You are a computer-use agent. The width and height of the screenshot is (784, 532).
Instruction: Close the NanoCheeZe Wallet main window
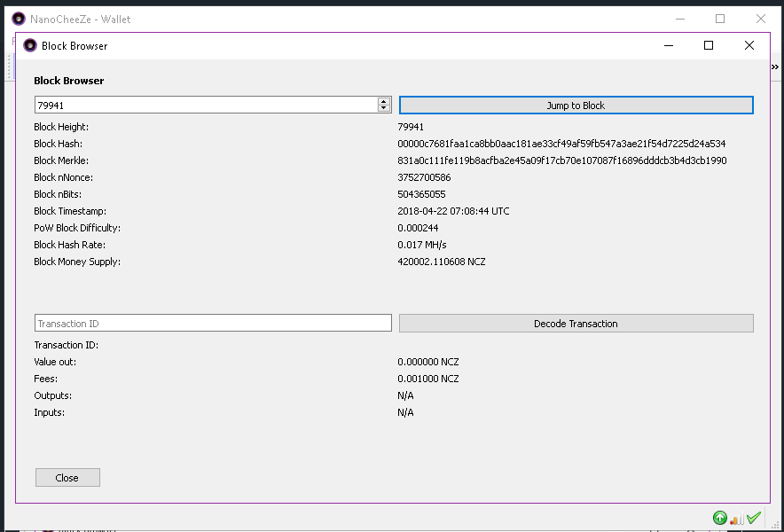(x=761, y=19)
